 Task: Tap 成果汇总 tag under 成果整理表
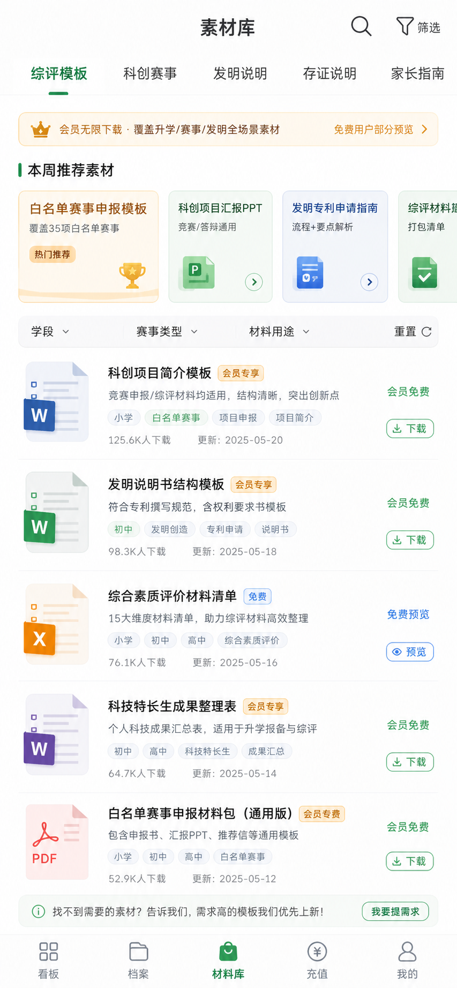tap(266, 751)
